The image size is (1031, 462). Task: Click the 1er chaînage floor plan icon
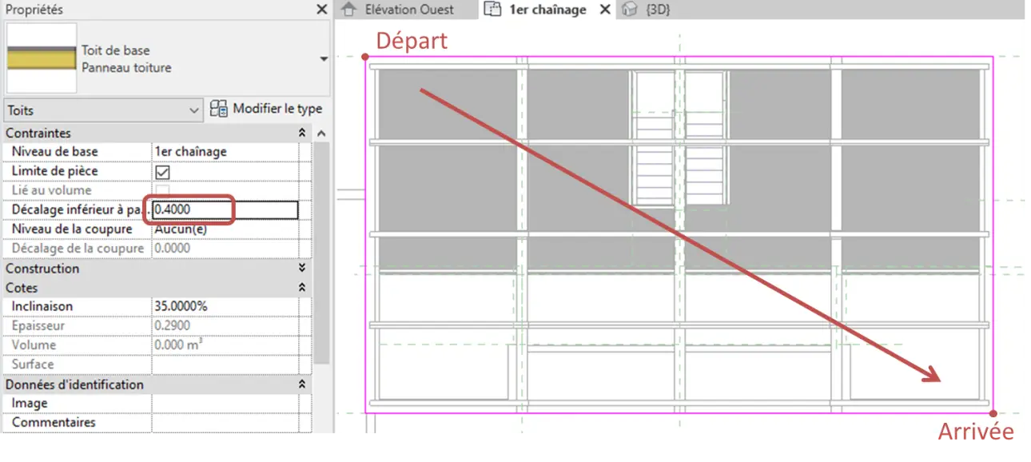click(492, 10)
